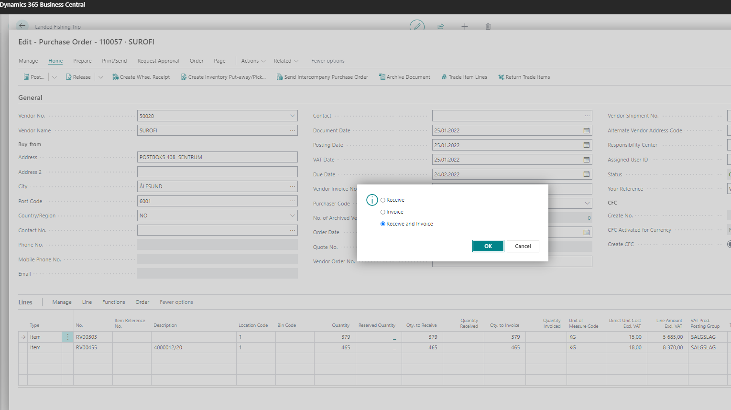Expand the Actions menu chevron
The width and height of the screenshot is (731, 410).
pos(263,61)
